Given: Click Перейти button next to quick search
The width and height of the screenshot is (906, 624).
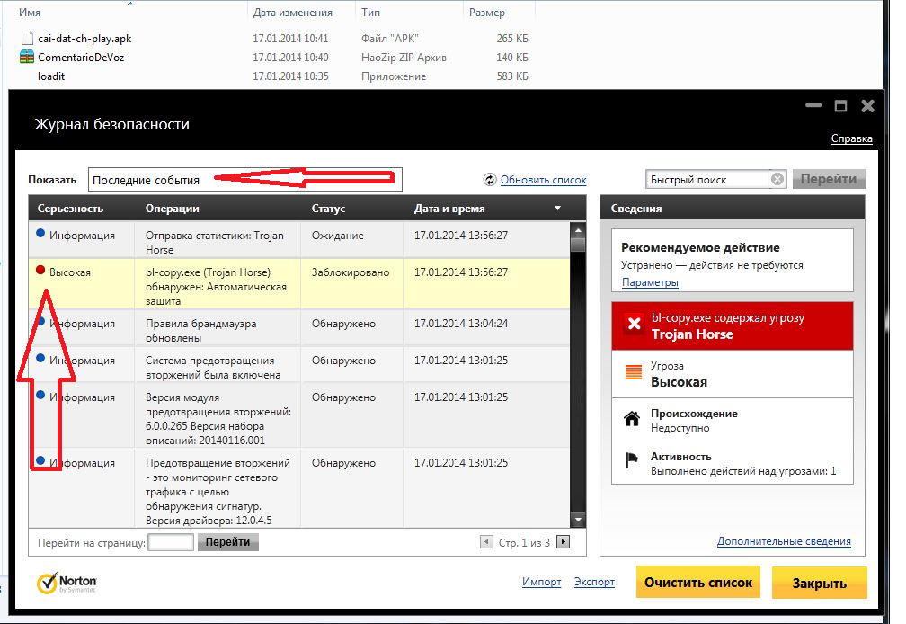Looking at the screenshot, I should click(829, 179).
